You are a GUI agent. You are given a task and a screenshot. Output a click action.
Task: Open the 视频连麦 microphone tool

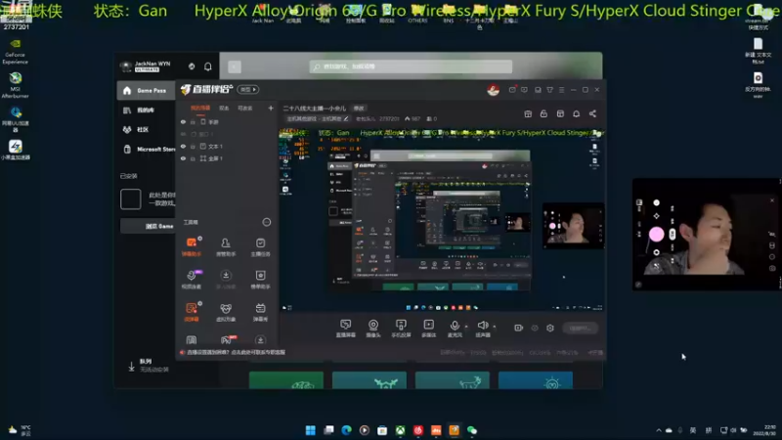192,279
